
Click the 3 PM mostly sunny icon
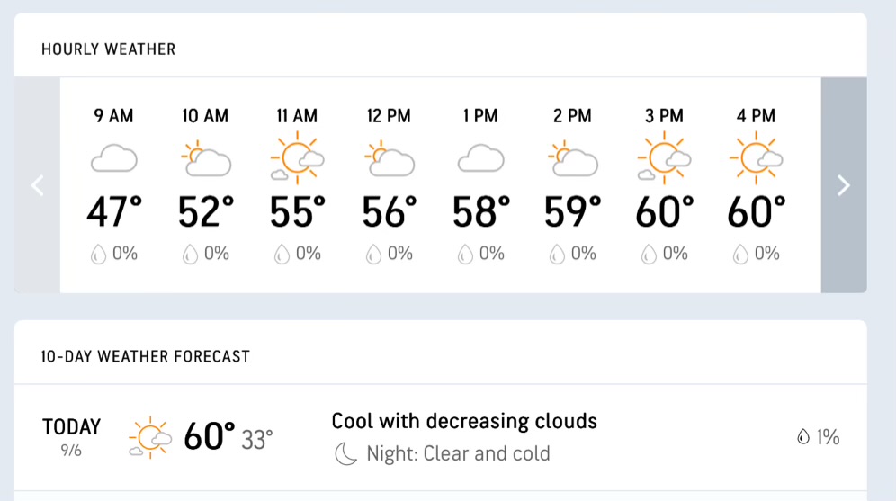[664, 157]
